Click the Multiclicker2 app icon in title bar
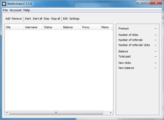The image size is (164, 120). [x=4, y=4]
